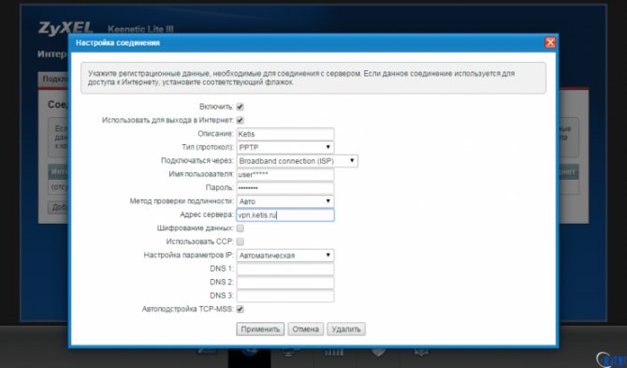Click the Удалить button
Viewport: 627px width, 368px height.
(x=346, y=330)
